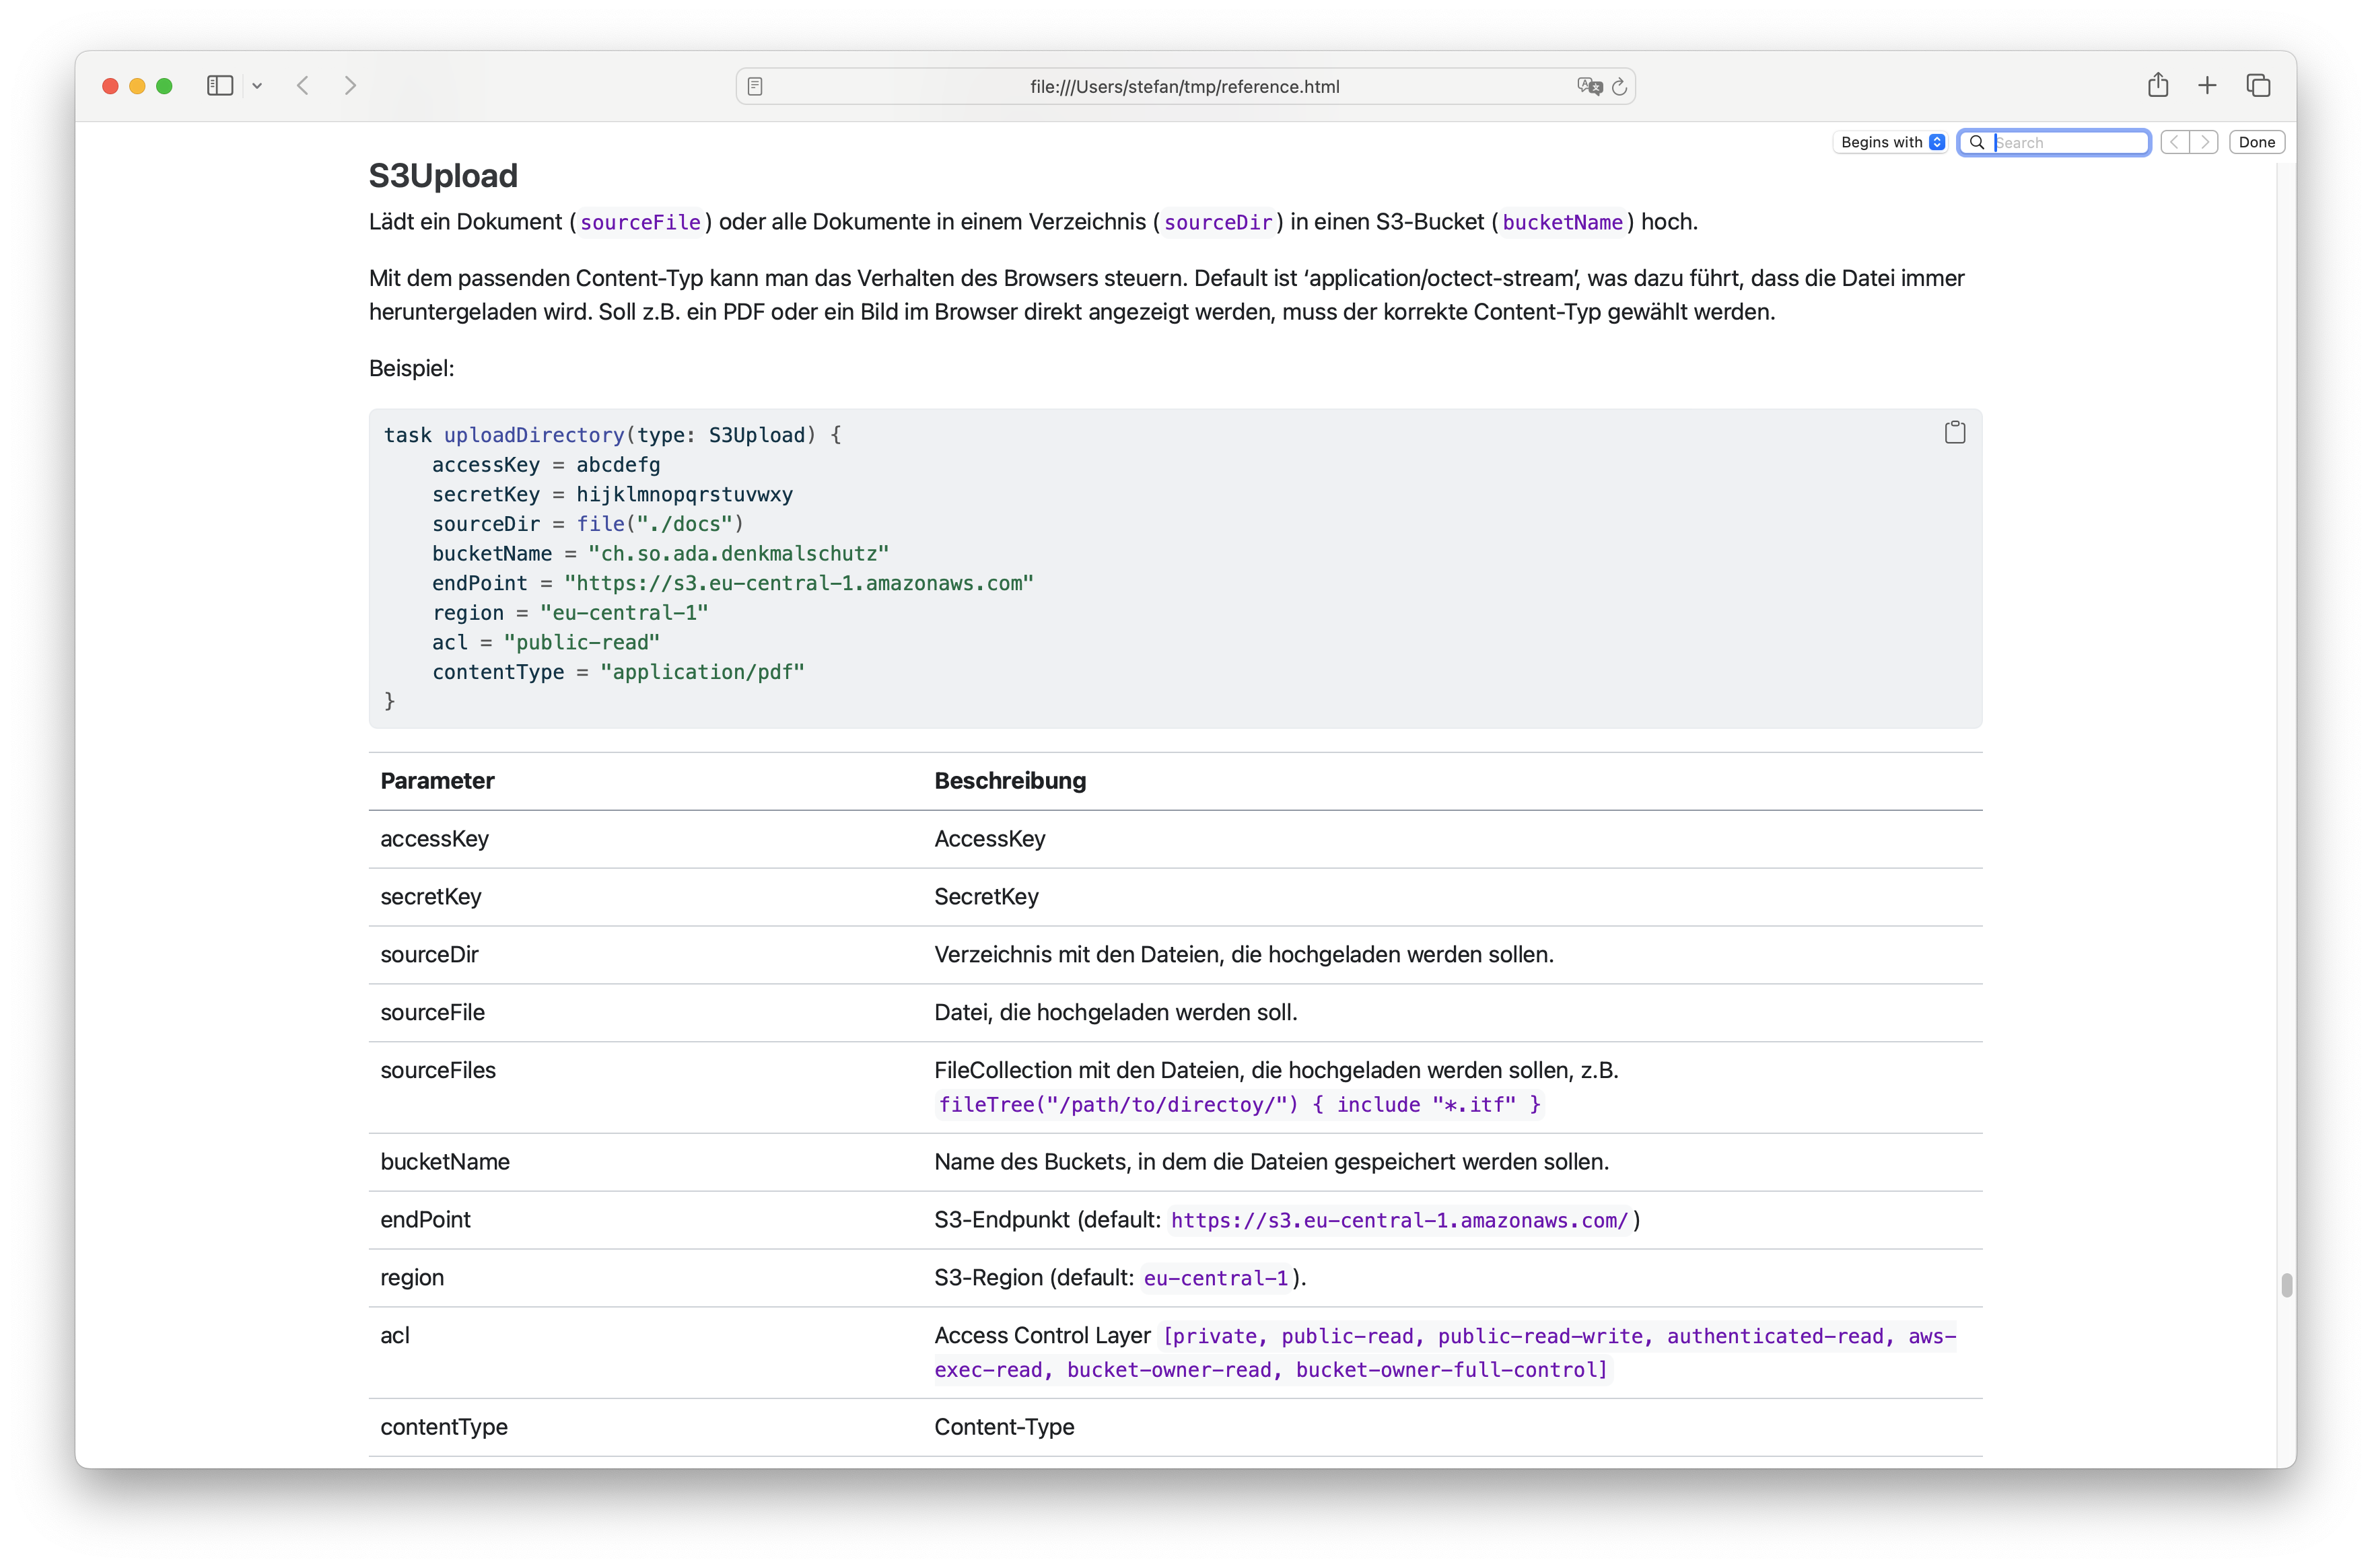Viewport: 2372px width, 1568px height.
Task: Reload the page
Action: pyautogui.click(x=1620, y=87)
